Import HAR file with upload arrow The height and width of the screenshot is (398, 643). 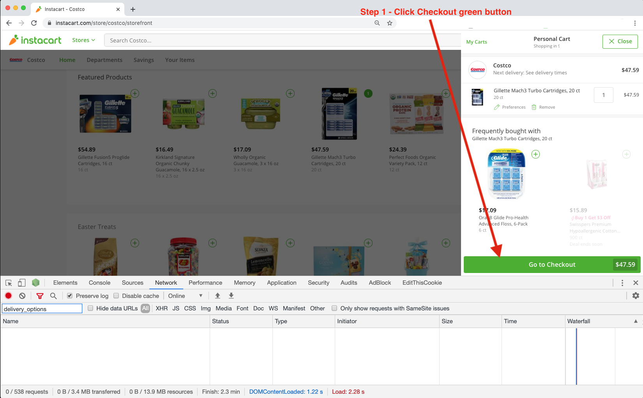pyautogui.click(x=217, y=296)
